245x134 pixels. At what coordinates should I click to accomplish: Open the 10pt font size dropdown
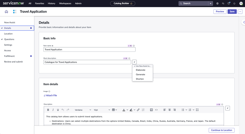click(102, 110)
